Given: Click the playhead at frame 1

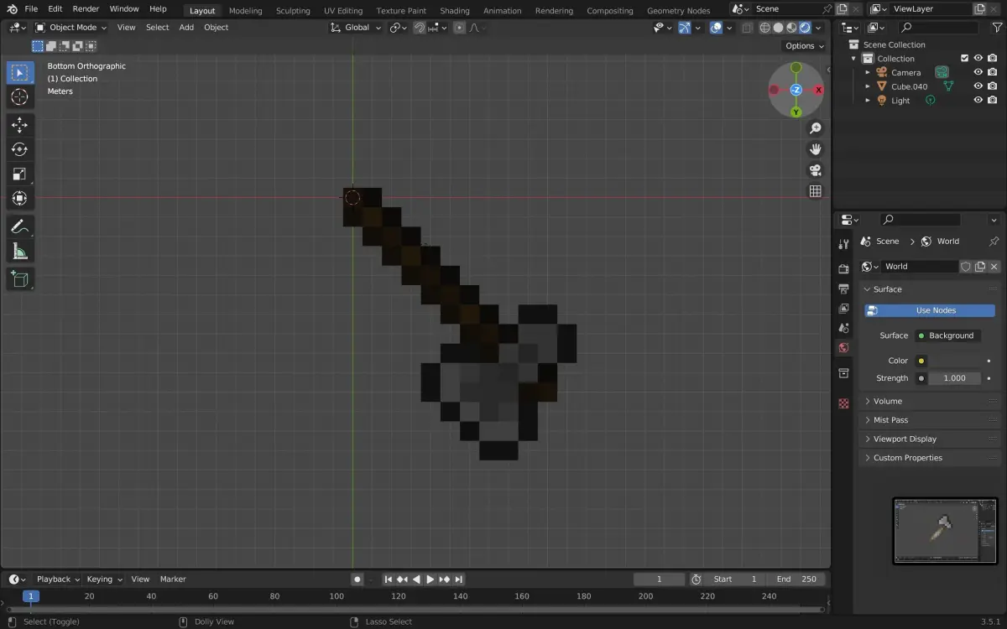Looking at the screenshot, I should [x=30, y=596].
